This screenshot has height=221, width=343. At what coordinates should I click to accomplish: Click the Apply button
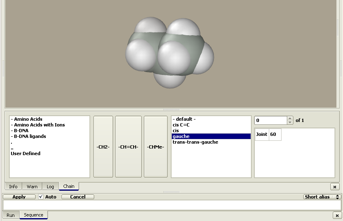tap(19, 197)
